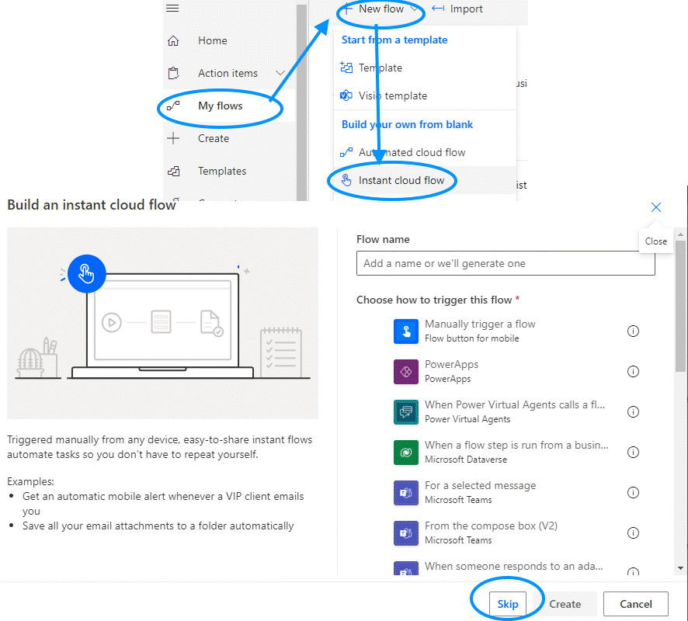The image size is (688, 621).
Task: Click the Action items clipboard icon
Action: point(173,73)
